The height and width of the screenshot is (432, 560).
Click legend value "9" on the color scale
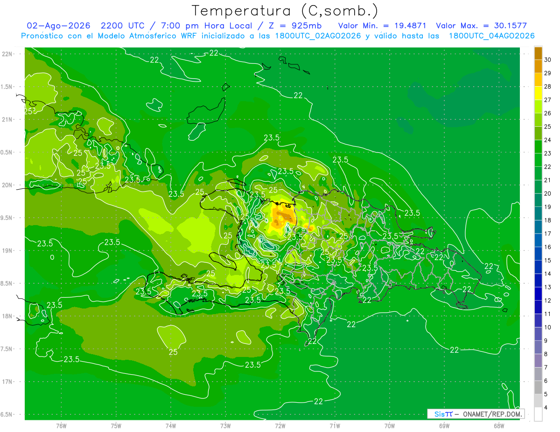click(x=546, y=341)
